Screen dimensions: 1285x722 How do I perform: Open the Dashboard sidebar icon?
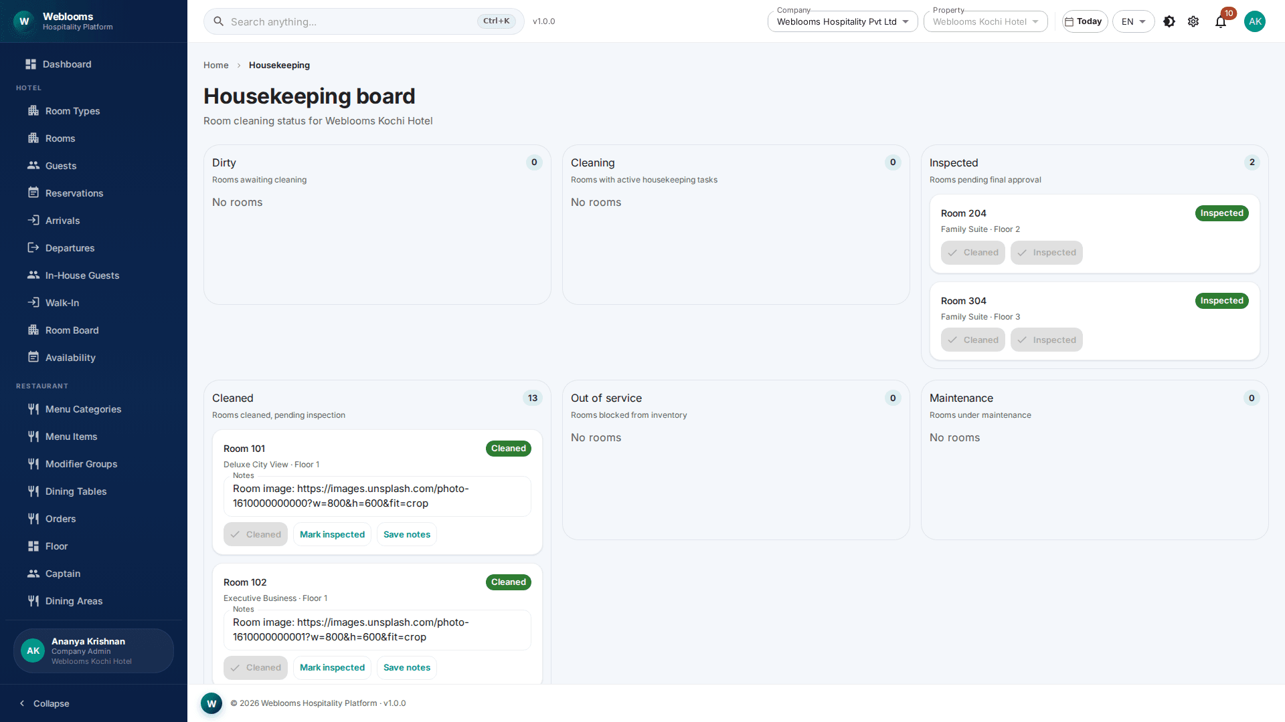click(x=31, y=64)
